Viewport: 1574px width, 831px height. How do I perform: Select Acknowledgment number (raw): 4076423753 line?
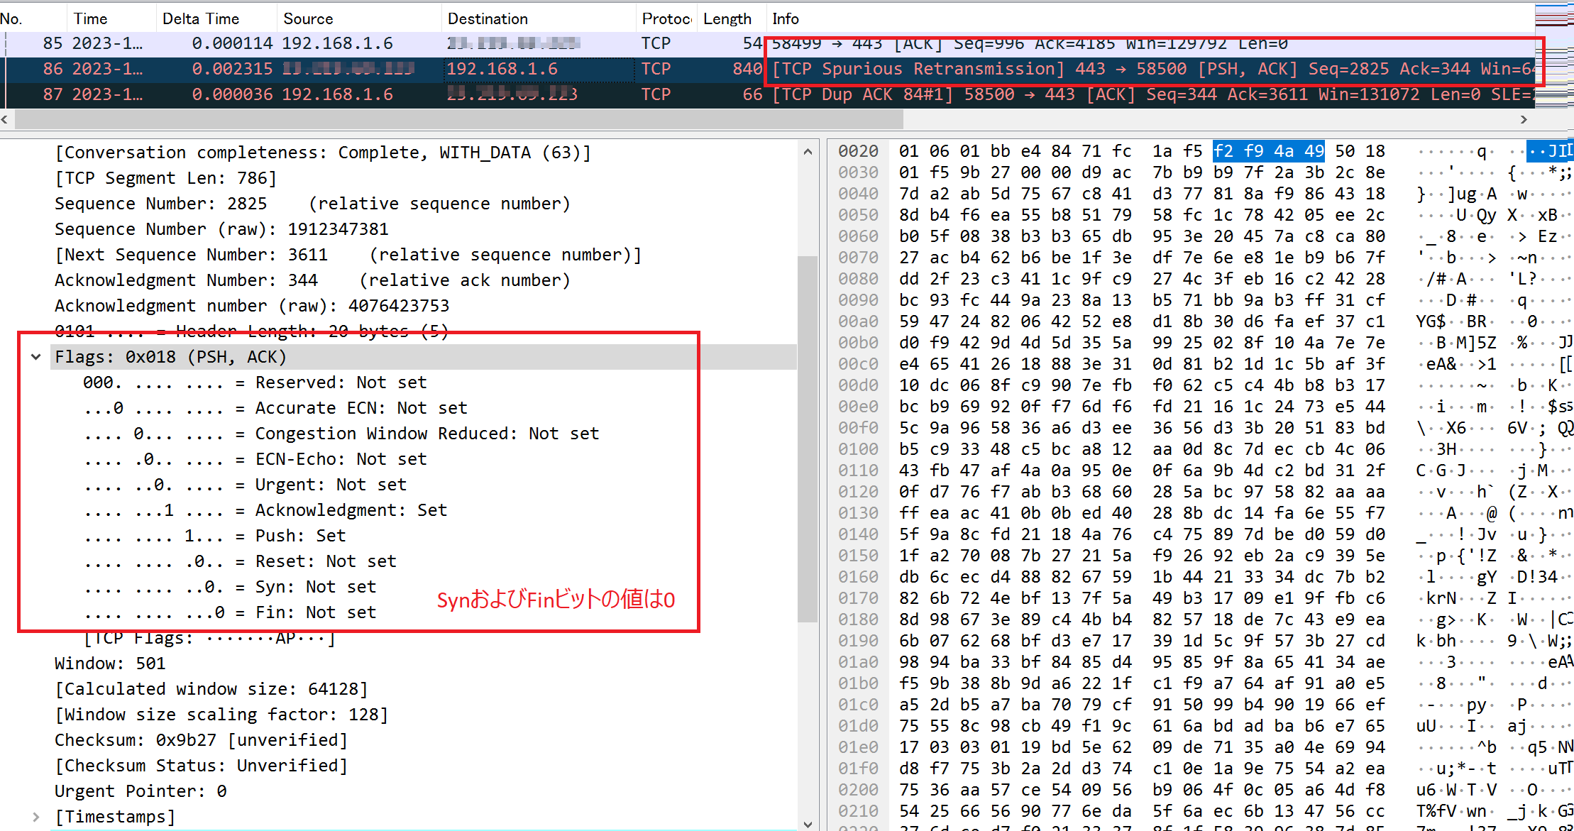coord(252,306)
